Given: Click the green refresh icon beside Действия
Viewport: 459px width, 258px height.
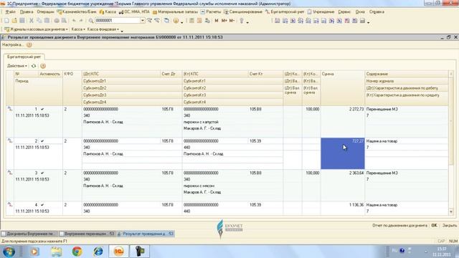Looking at the screenshot, I should point(34,66).
